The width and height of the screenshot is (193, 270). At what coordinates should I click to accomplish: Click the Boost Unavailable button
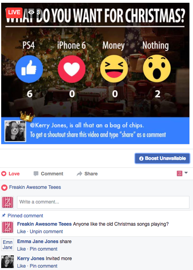(162, 158)
